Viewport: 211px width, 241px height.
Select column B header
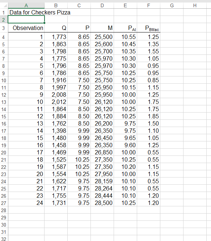[x=56, y=5]
